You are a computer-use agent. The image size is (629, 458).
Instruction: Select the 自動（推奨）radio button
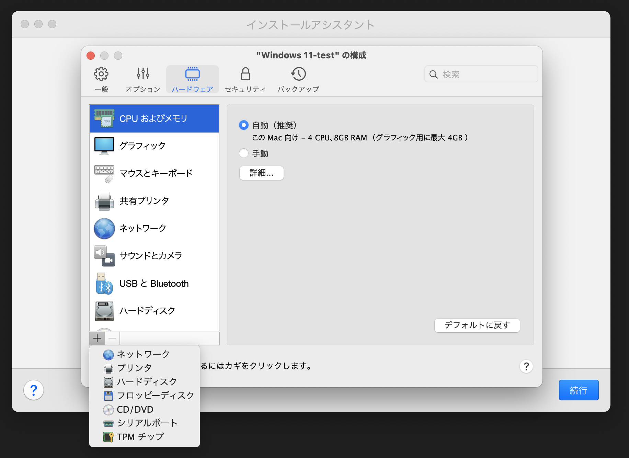point(243,125)
